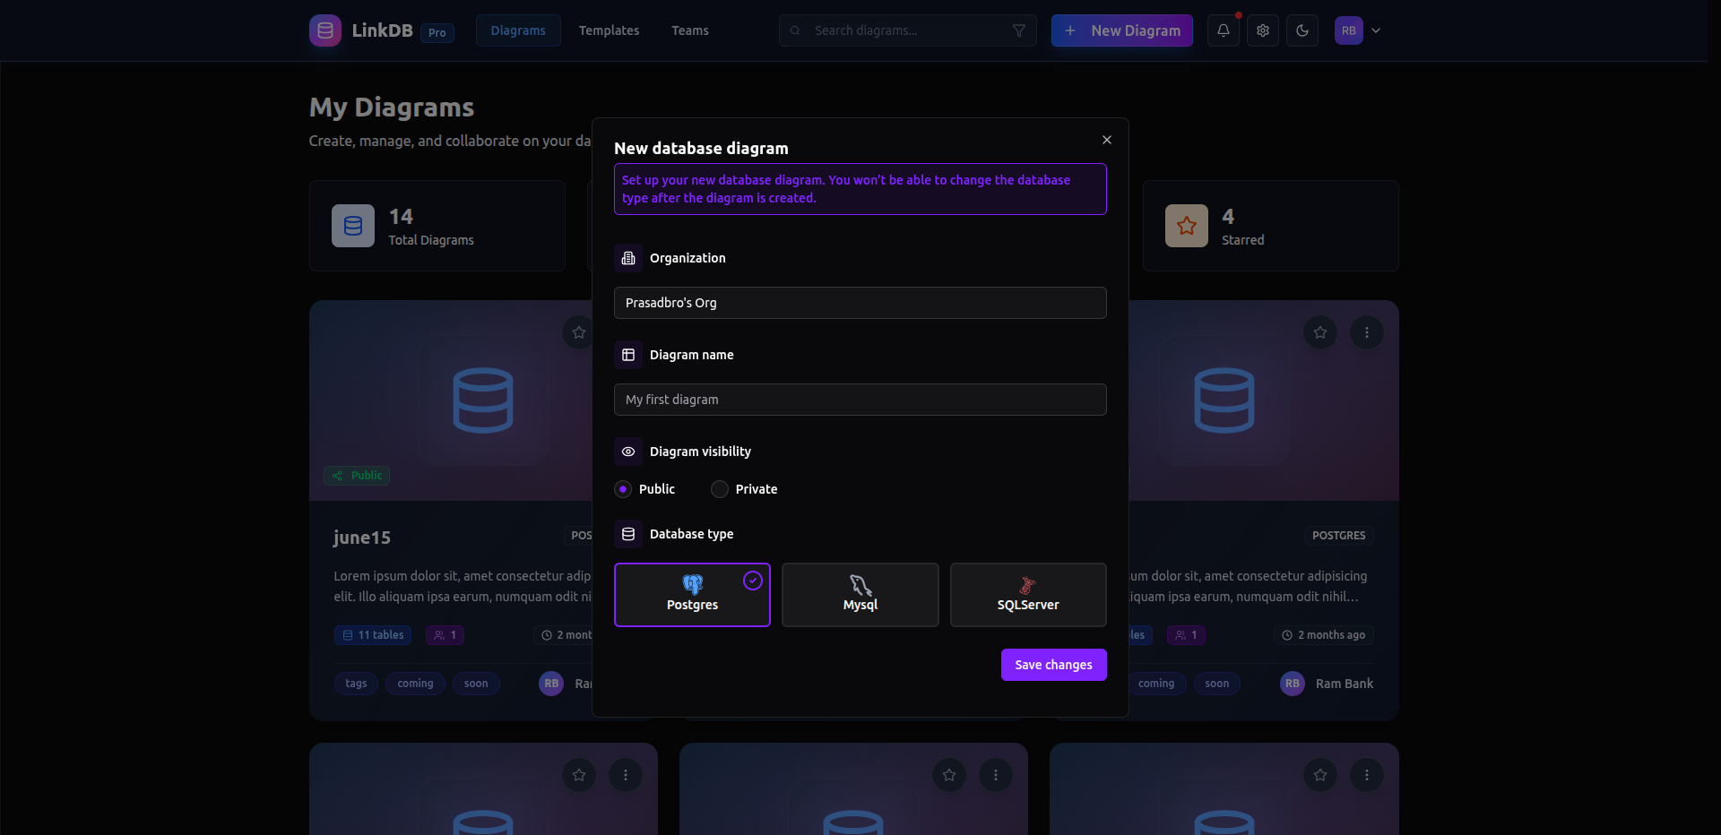Click the search filter funnel icon
The height and width of the screenshot is (835, 1721).
click(x=1019, y=30)
